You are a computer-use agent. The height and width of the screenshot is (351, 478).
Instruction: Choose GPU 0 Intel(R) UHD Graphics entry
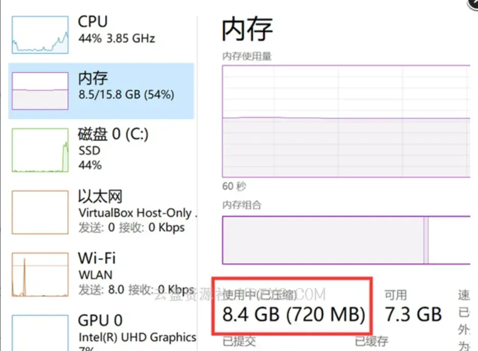[137, 337]
